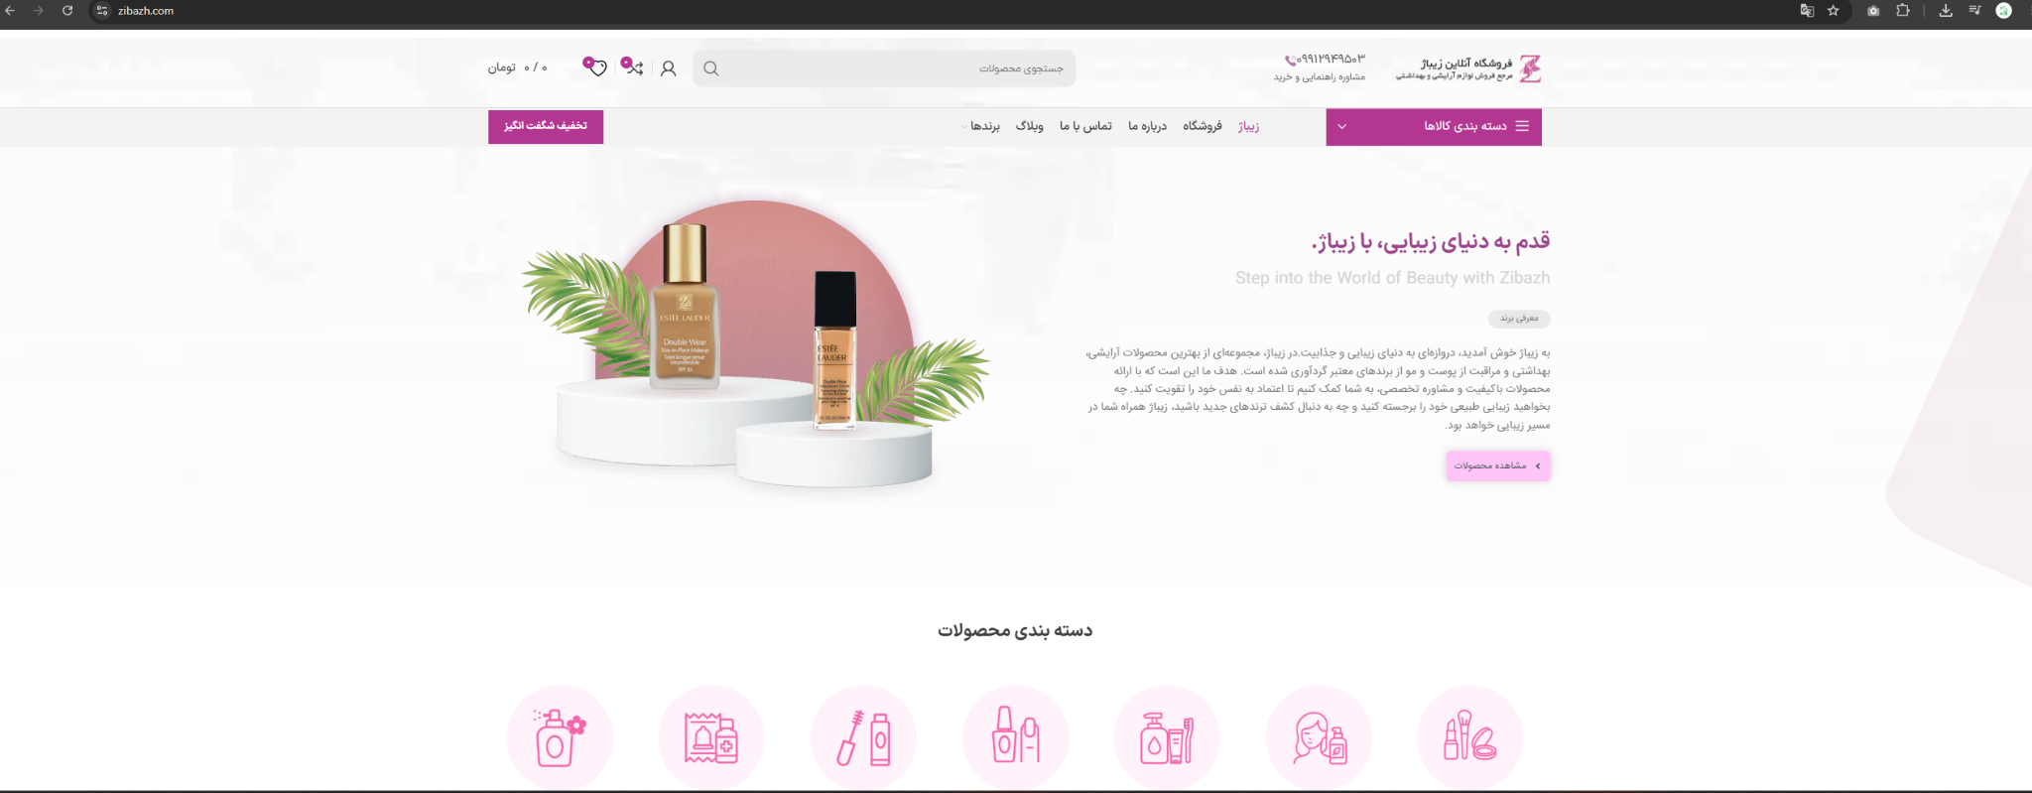Open the media control music-list icon
The width and height of the screenshot is (2032, 793).
point(1974,11)
